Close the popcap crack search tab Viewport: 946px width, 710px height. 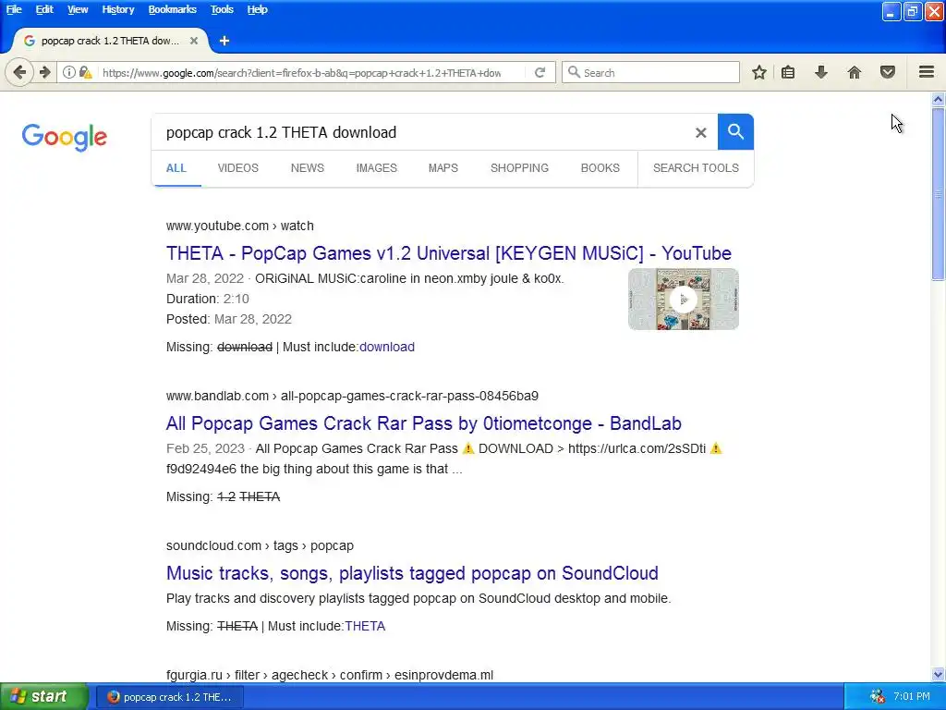[x=194, y=41]
